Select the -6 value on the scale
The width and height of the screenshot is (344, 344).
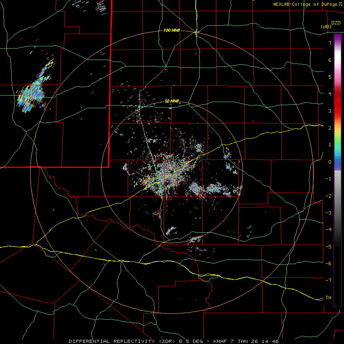[x=328, y=264]
